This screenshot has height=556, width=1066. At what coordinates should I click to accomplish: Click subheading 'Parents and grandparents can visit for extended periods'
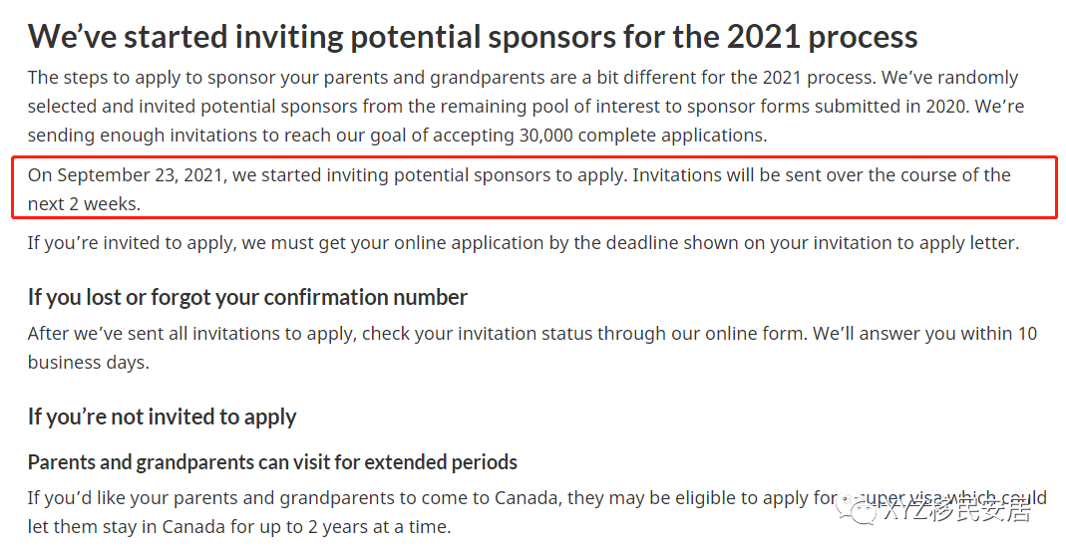click(x=272, y=462)
